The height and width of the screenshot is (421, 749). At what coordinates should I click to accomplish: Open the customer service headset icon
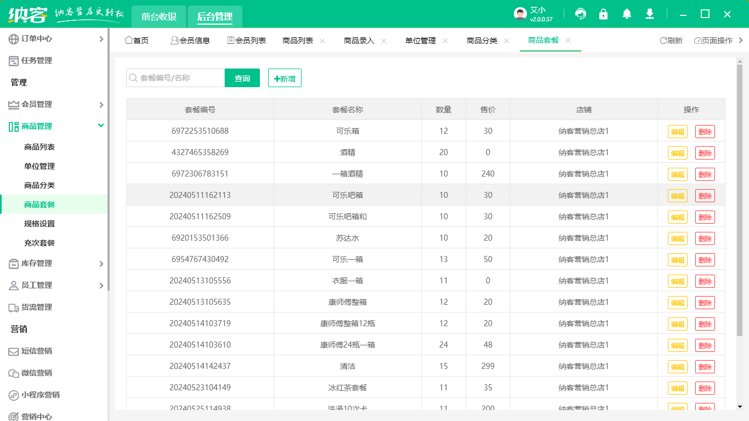click(x=581, y=14)
